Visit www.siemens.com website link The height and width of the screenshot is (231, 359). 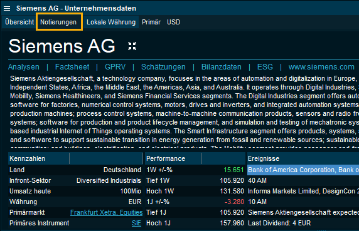[321, 67]
